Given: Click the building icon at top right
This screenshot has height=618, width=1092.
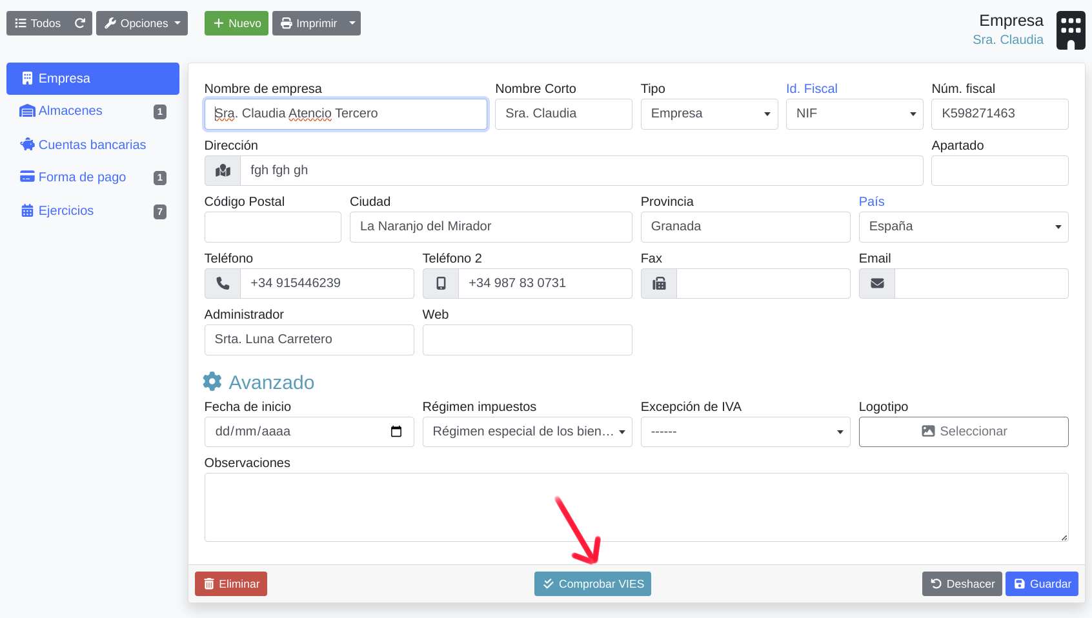Looking at the screenshot, I should pyautogui.click(x=1071, y=30).
